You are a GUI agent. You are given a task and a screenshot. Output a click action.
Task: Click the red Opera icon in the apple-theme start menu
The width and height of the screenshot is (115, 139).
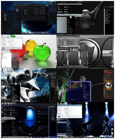click(x=2, y=54)
